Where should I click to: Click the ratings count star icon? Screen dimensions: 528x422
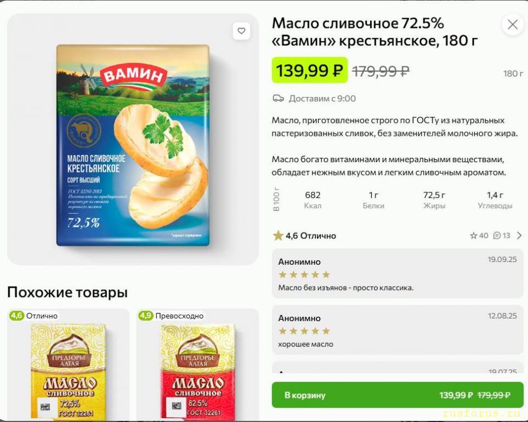[x=474, y=236]
